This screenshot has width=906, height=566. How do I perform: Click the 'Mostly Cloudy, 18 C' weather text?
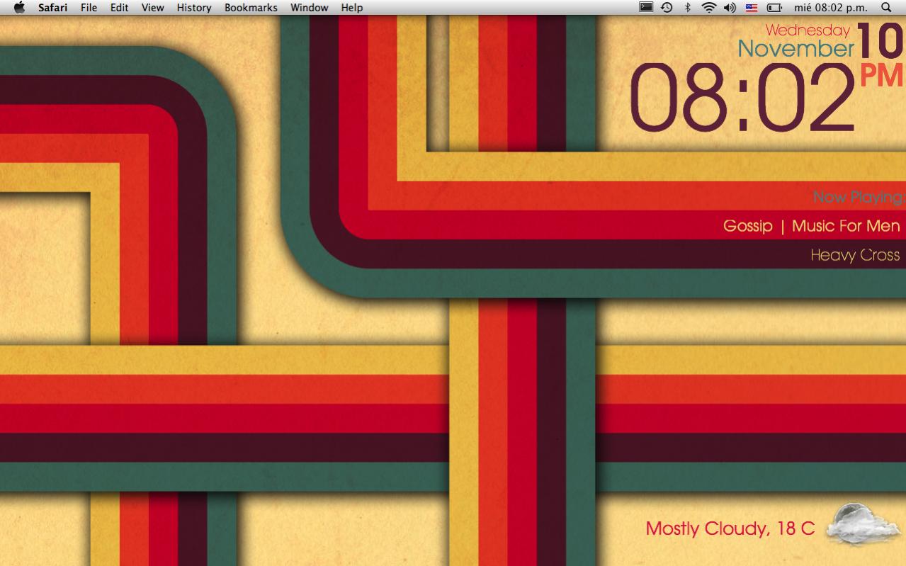pos(730,528)
